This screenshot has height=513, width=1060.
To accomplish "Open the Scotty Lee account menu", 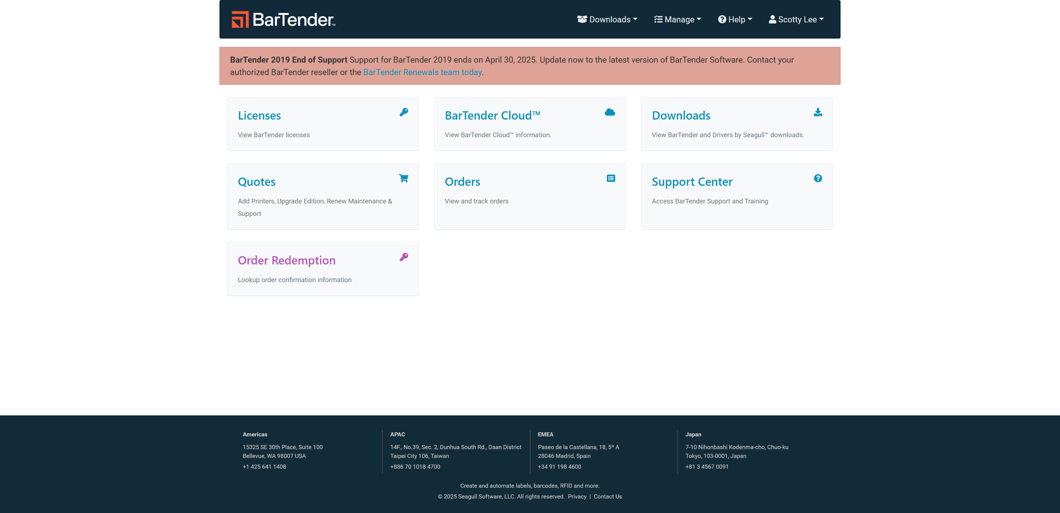I will [796, 19].
